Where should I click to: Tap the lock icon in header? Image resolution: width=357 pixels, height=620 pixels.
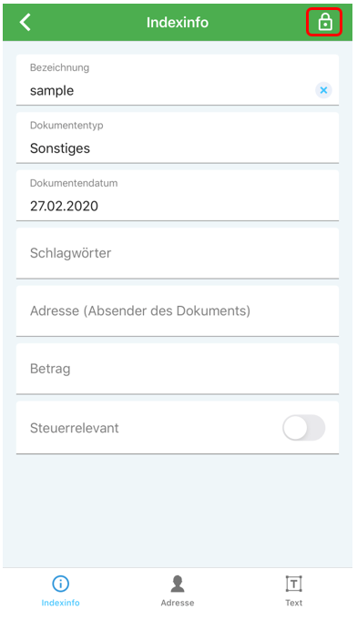coord(324,22)
